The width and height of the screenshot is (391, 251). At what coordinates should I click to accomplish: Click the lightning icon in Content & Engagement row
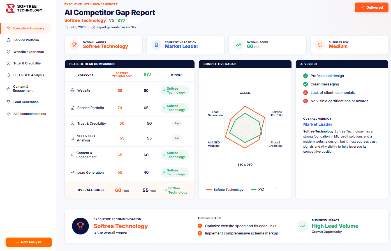tap(72, 155)
